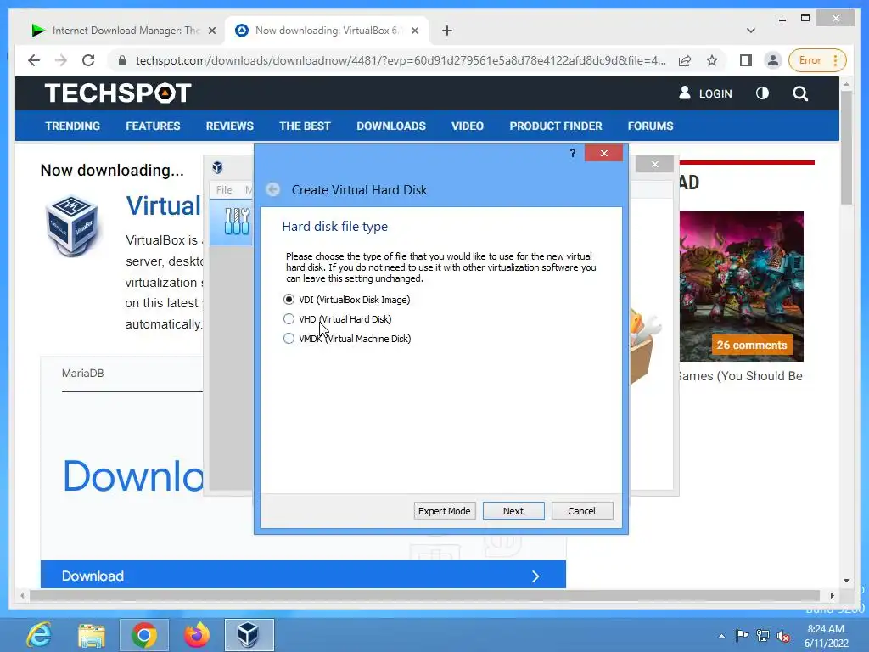Viewport: 869px width, 652px height.
Task: Toggle Chrome side panel icon
Action: [x=745, y=60]
